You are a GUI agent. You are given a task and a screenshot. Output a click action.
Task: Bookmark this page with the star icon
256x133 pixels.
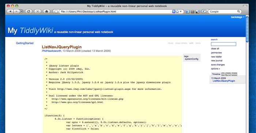pos(177,12)
